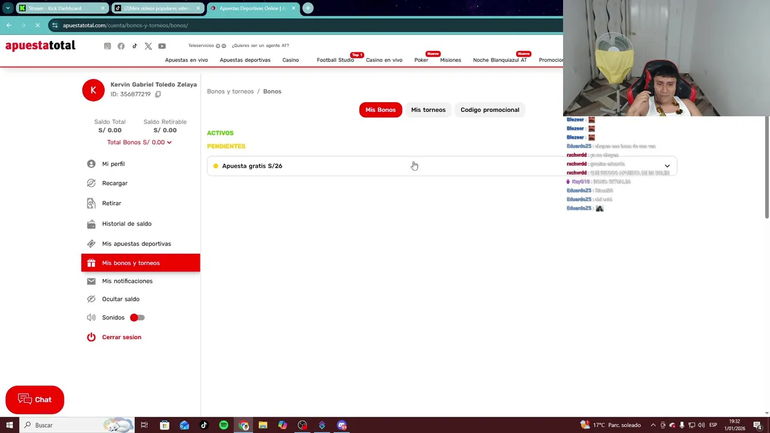
Task: Open Windows Start menu
Action: pos(9,425)
